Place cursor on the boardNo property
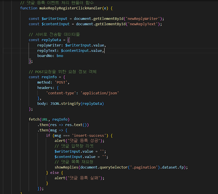218x194 pixels. tap(46, 56)
